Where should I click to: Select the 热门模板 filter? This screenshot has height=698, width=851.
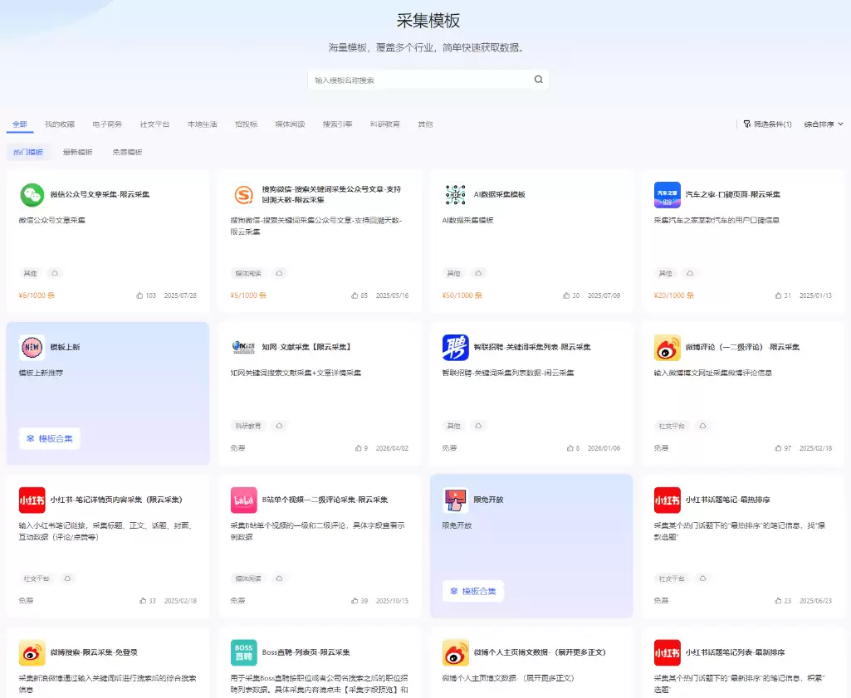[28, 152]
